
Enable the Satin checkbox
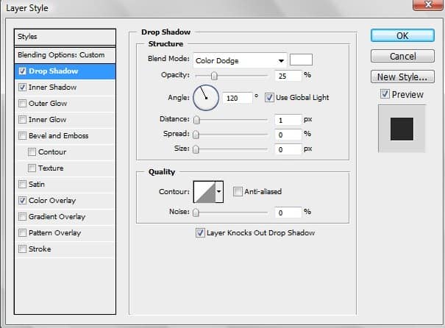[x=22, y=184]
